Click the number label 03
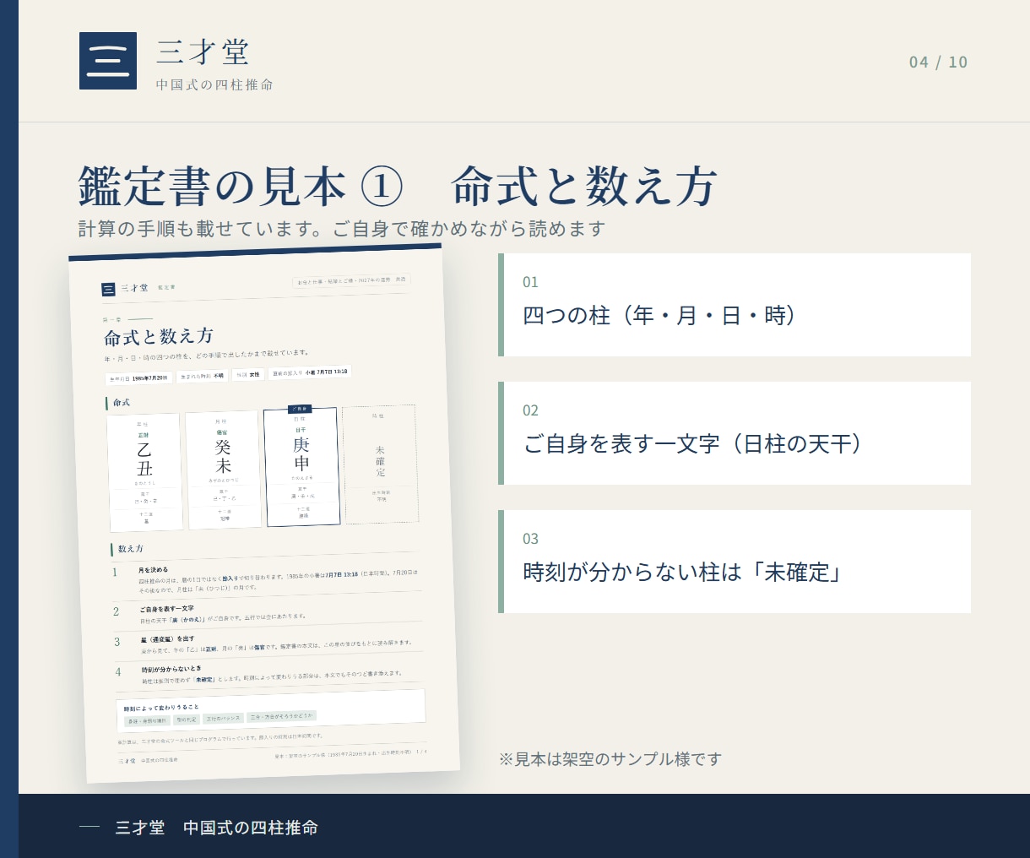Image resolution: width=1030 pixels, height=858 pixels. [530, 539]
